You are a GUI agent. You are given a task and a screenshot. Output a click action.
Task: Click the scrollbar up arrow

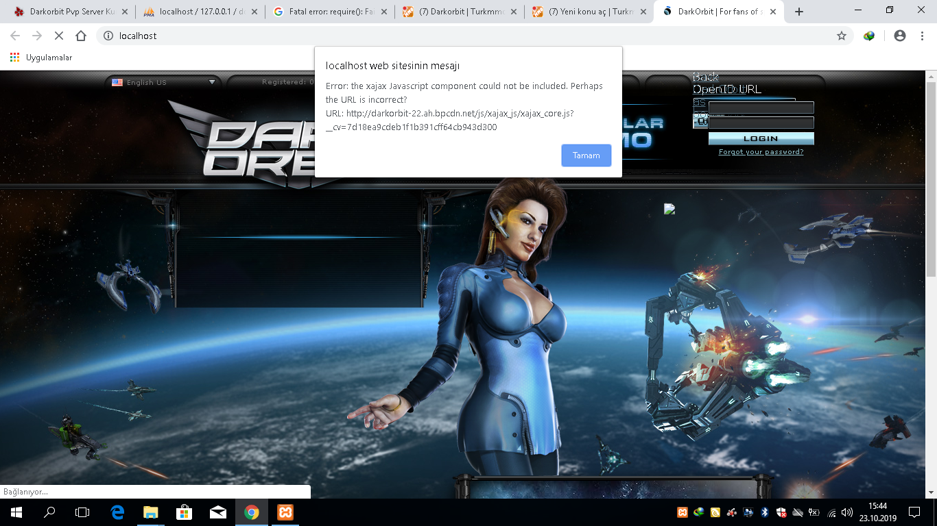[932, 75]
